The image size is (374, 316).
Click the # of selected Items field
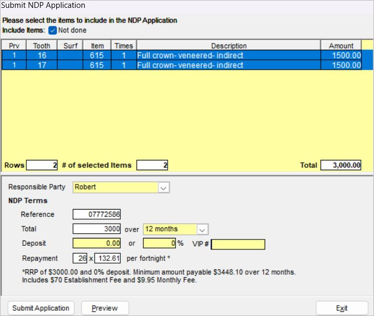(152, 165)
